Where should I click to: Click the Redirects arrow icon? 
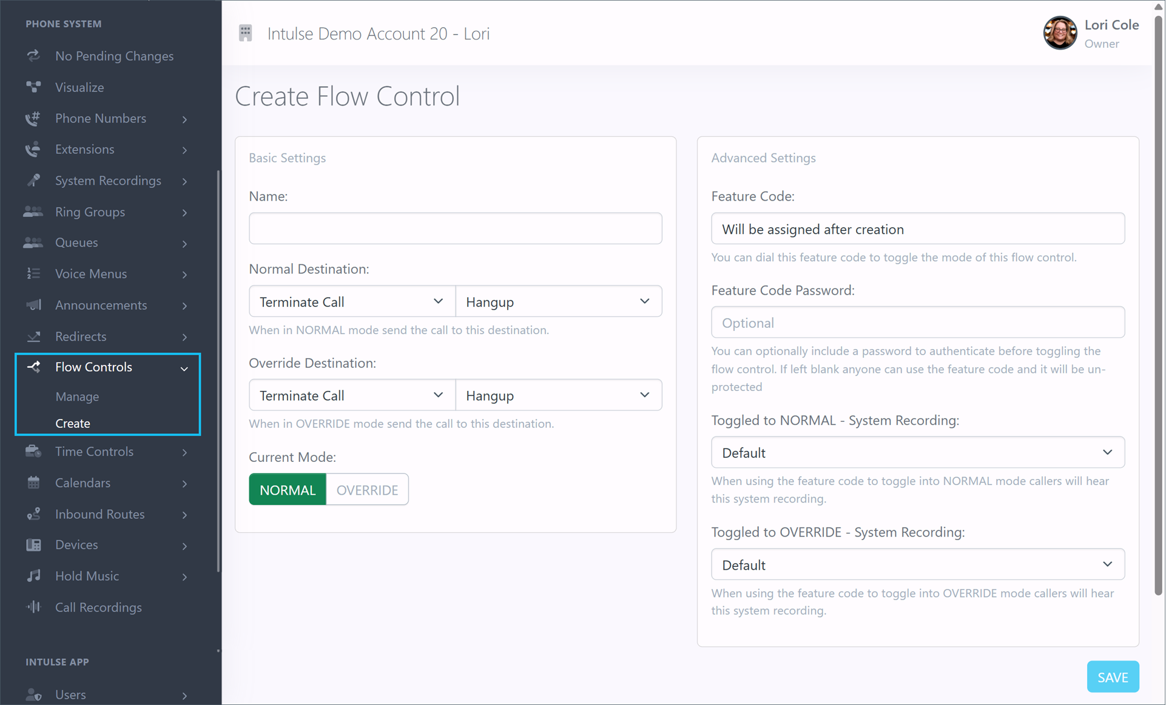click(33, 336)
